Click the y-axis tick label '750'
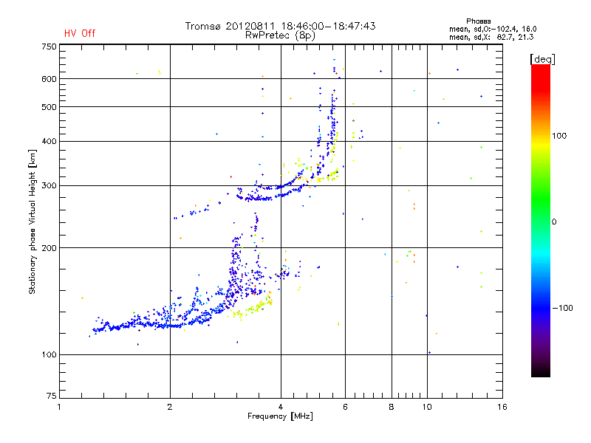The height and width of the screenshot is (443, 591). tap(49, 47)
